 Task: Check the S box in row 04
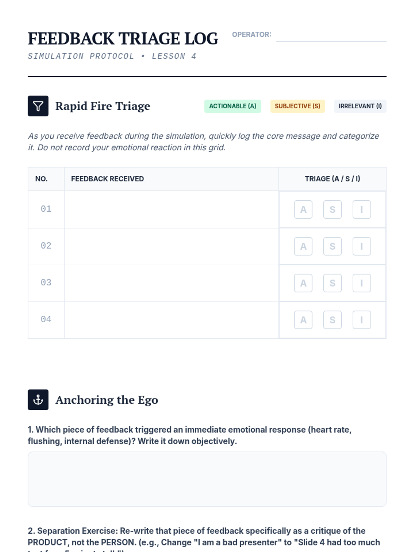click(332, 320)
